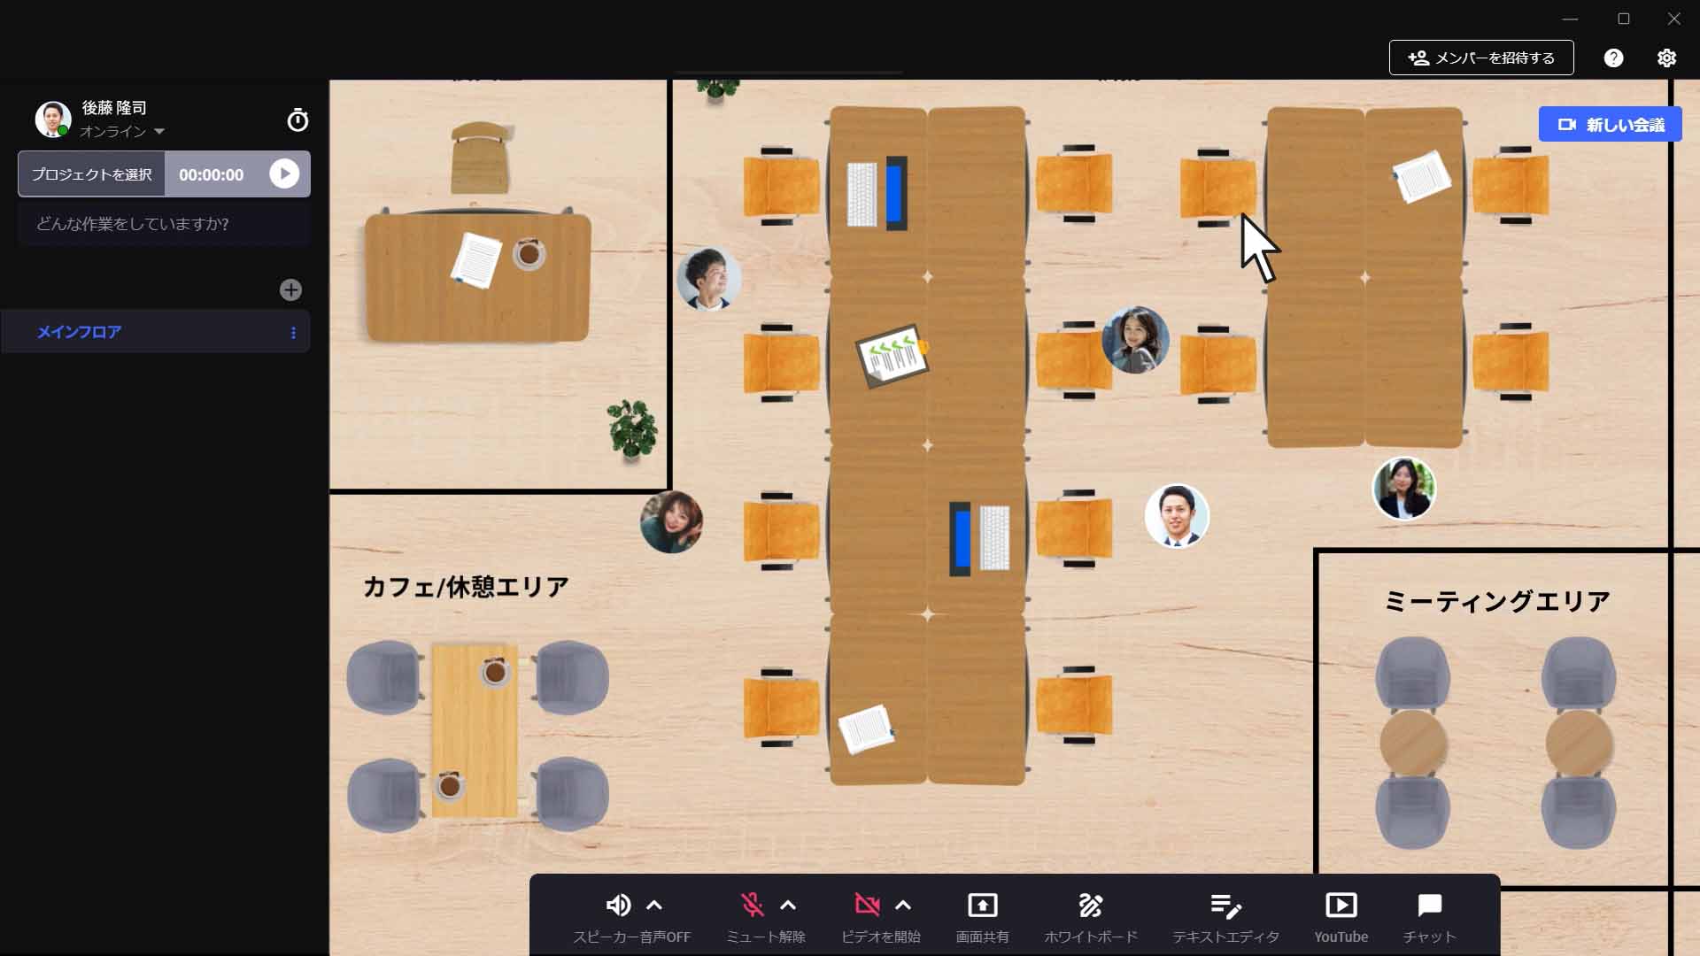Expand the microphone options chevron
The image size is (1700, 956).
pyautogui.click(x=787, y=905)
